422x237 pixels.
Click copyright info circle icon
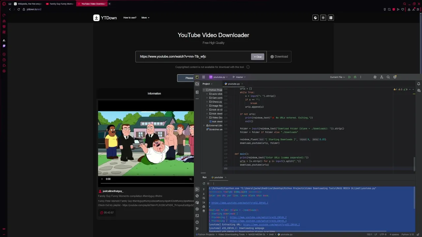(248, 67)
